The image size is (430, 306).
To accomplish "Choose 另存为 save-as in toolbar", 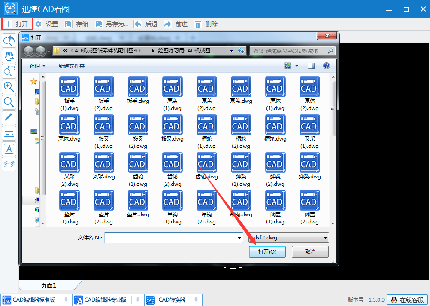I will 111,24.
